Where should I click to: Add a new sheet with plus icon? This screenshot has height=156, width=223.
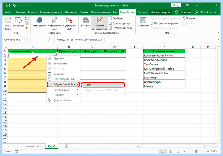click(x=66, y=146)
